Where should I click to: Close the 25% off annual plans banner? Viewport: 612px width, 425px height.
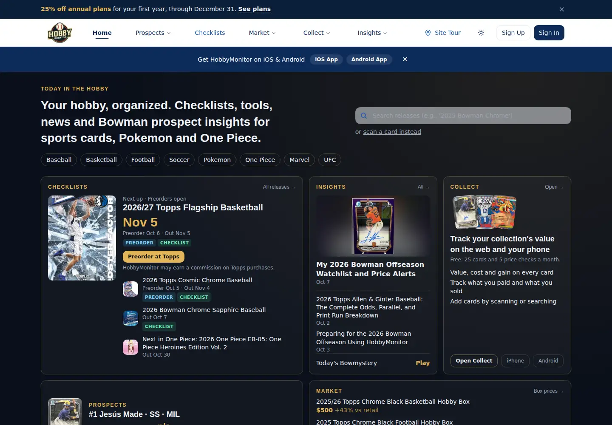click(562, 9)
